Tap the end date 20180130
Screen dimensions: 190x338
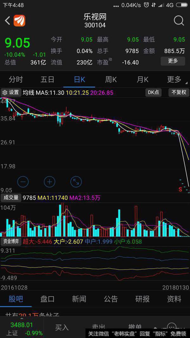[x=176, y=288]
